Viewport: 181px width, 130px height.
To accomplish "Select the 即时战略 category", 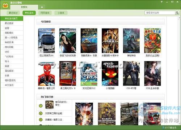I will point(12,47).
